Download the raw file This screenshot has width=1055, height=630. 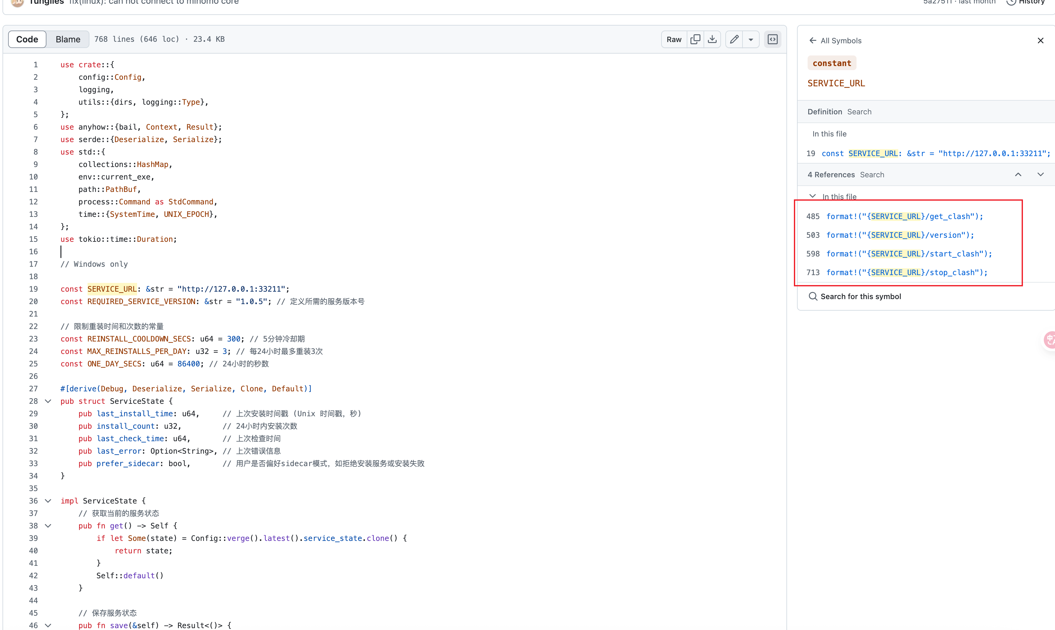[x=712, y=40]
